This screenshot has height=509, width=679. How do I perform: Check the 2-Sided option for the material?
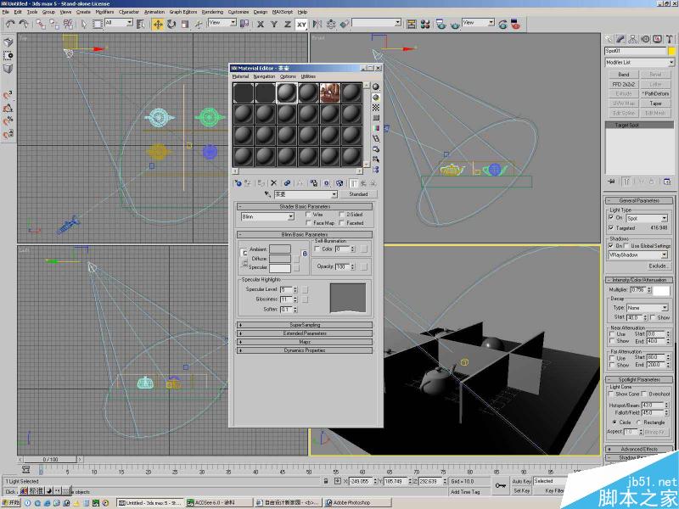[x=341, y=215]
